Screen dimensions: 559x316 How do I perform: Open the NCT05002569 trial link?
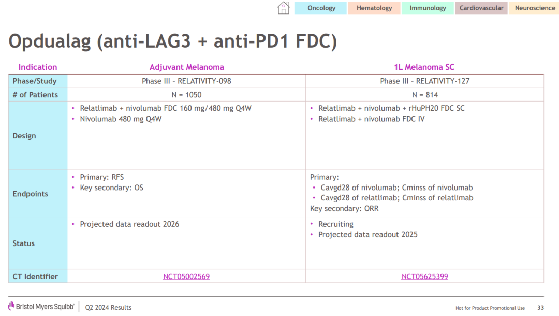tap(186, 277)
